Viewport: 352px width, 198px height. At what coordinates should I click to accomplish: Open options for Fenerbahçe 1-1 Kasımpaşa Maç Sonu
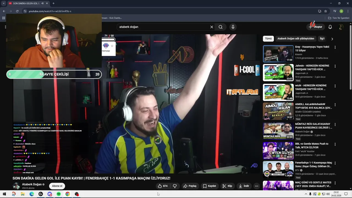[x=335, y=163]
